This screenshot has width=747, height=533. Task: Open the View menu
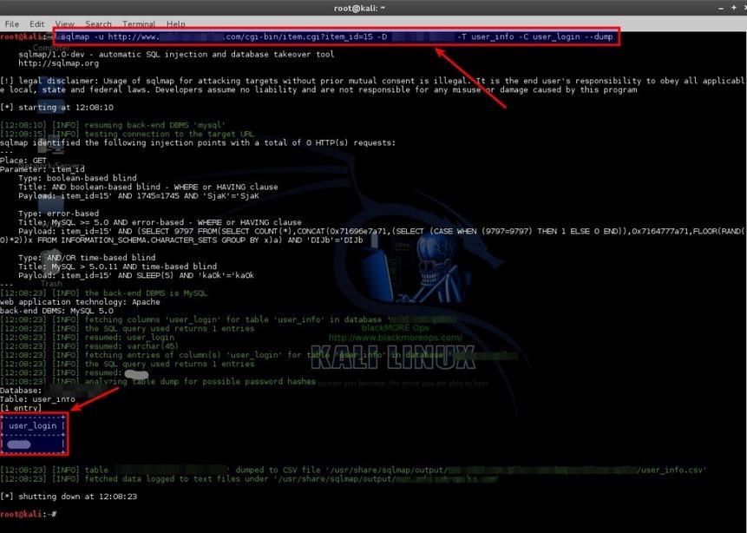tap(64, 23)
